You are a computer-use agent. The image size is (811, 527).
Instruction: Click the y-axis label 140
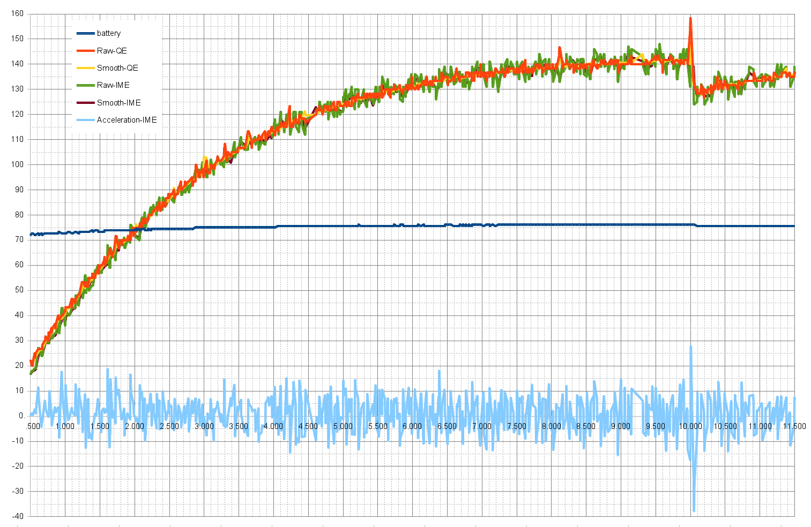[x=17, y=64]
